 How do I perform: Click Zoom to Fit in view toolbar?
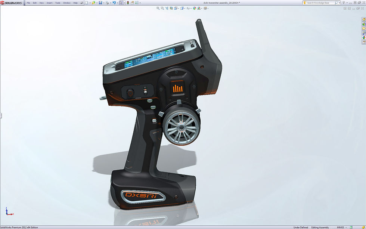[x=158, y=8]
